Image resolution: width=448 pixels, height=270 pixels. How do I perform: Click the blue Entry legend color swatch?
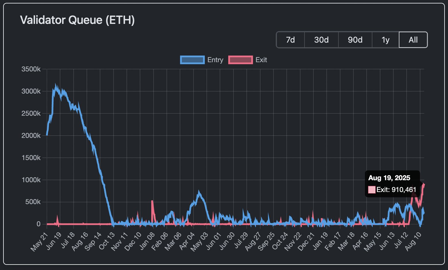pos(192,60)
